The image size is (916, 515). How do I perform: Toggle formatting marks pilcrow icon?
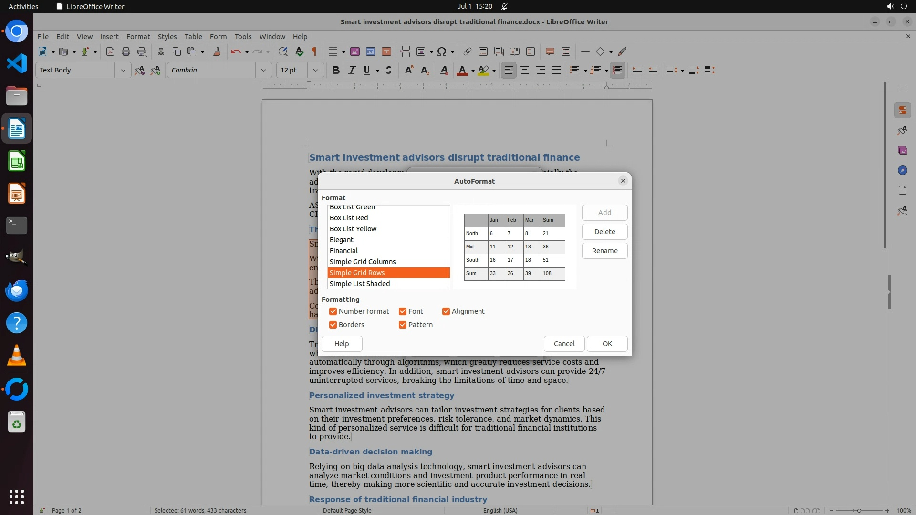[x=314, y=51]
